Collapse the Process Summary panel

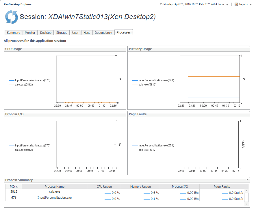[x=248, y=180]
